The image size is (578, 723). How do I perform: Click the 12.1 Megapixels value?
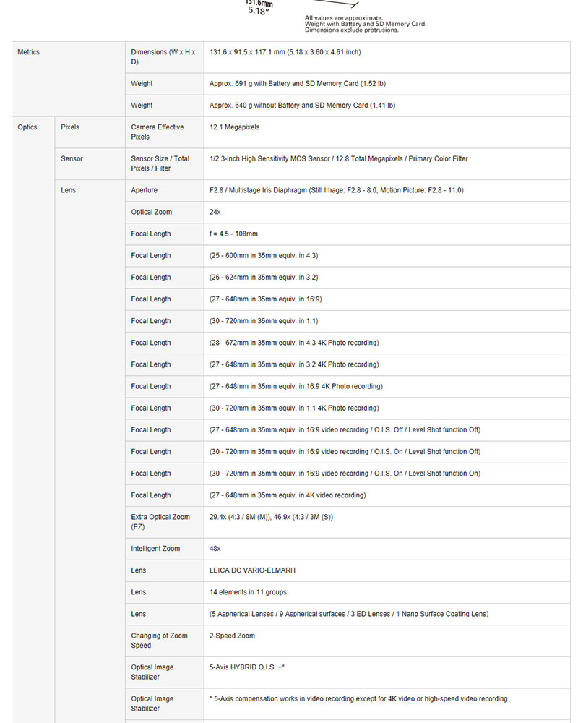click(x=234, y=127)
